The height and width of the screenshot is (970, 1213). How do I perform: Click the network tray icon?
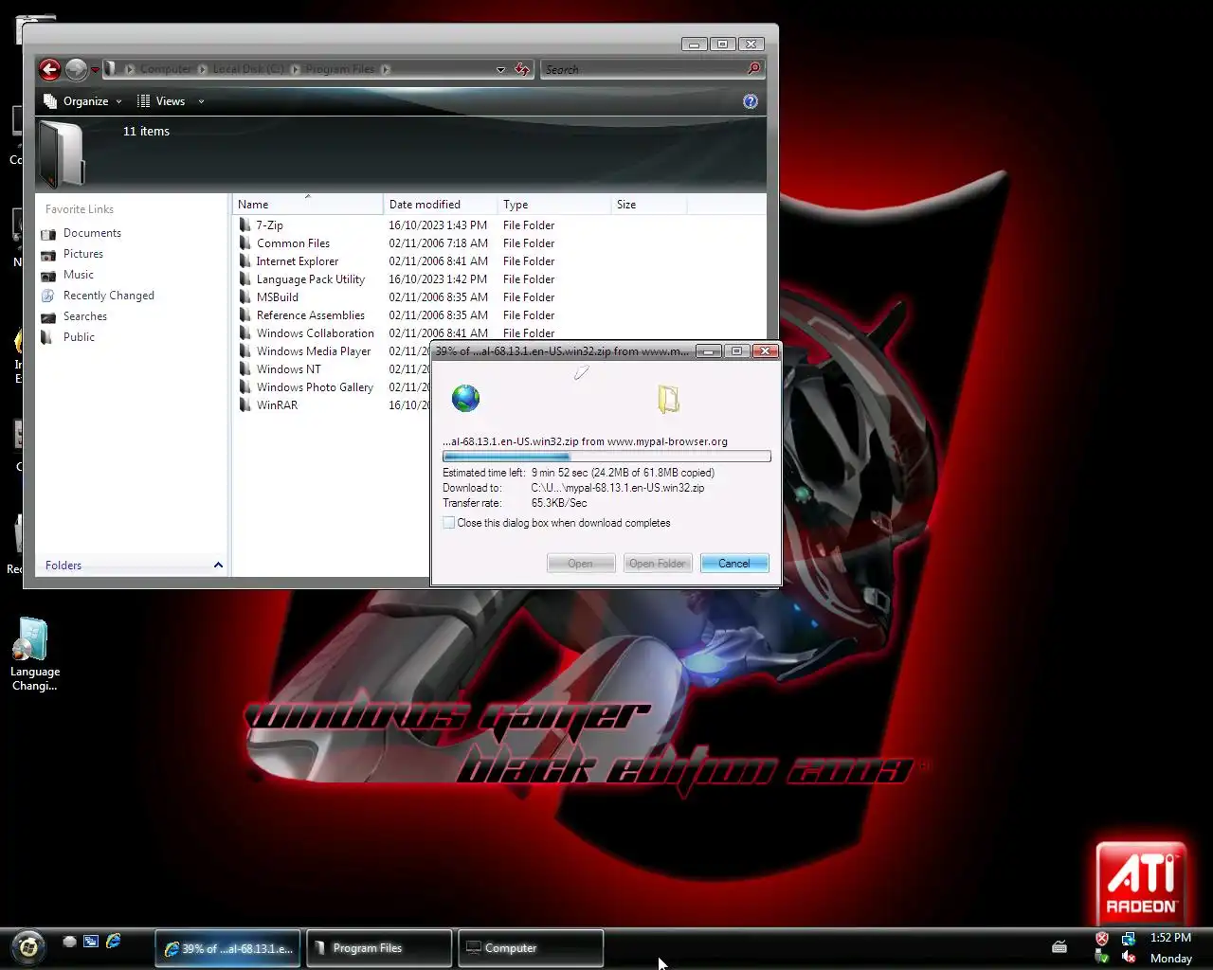coord(1128,939)
